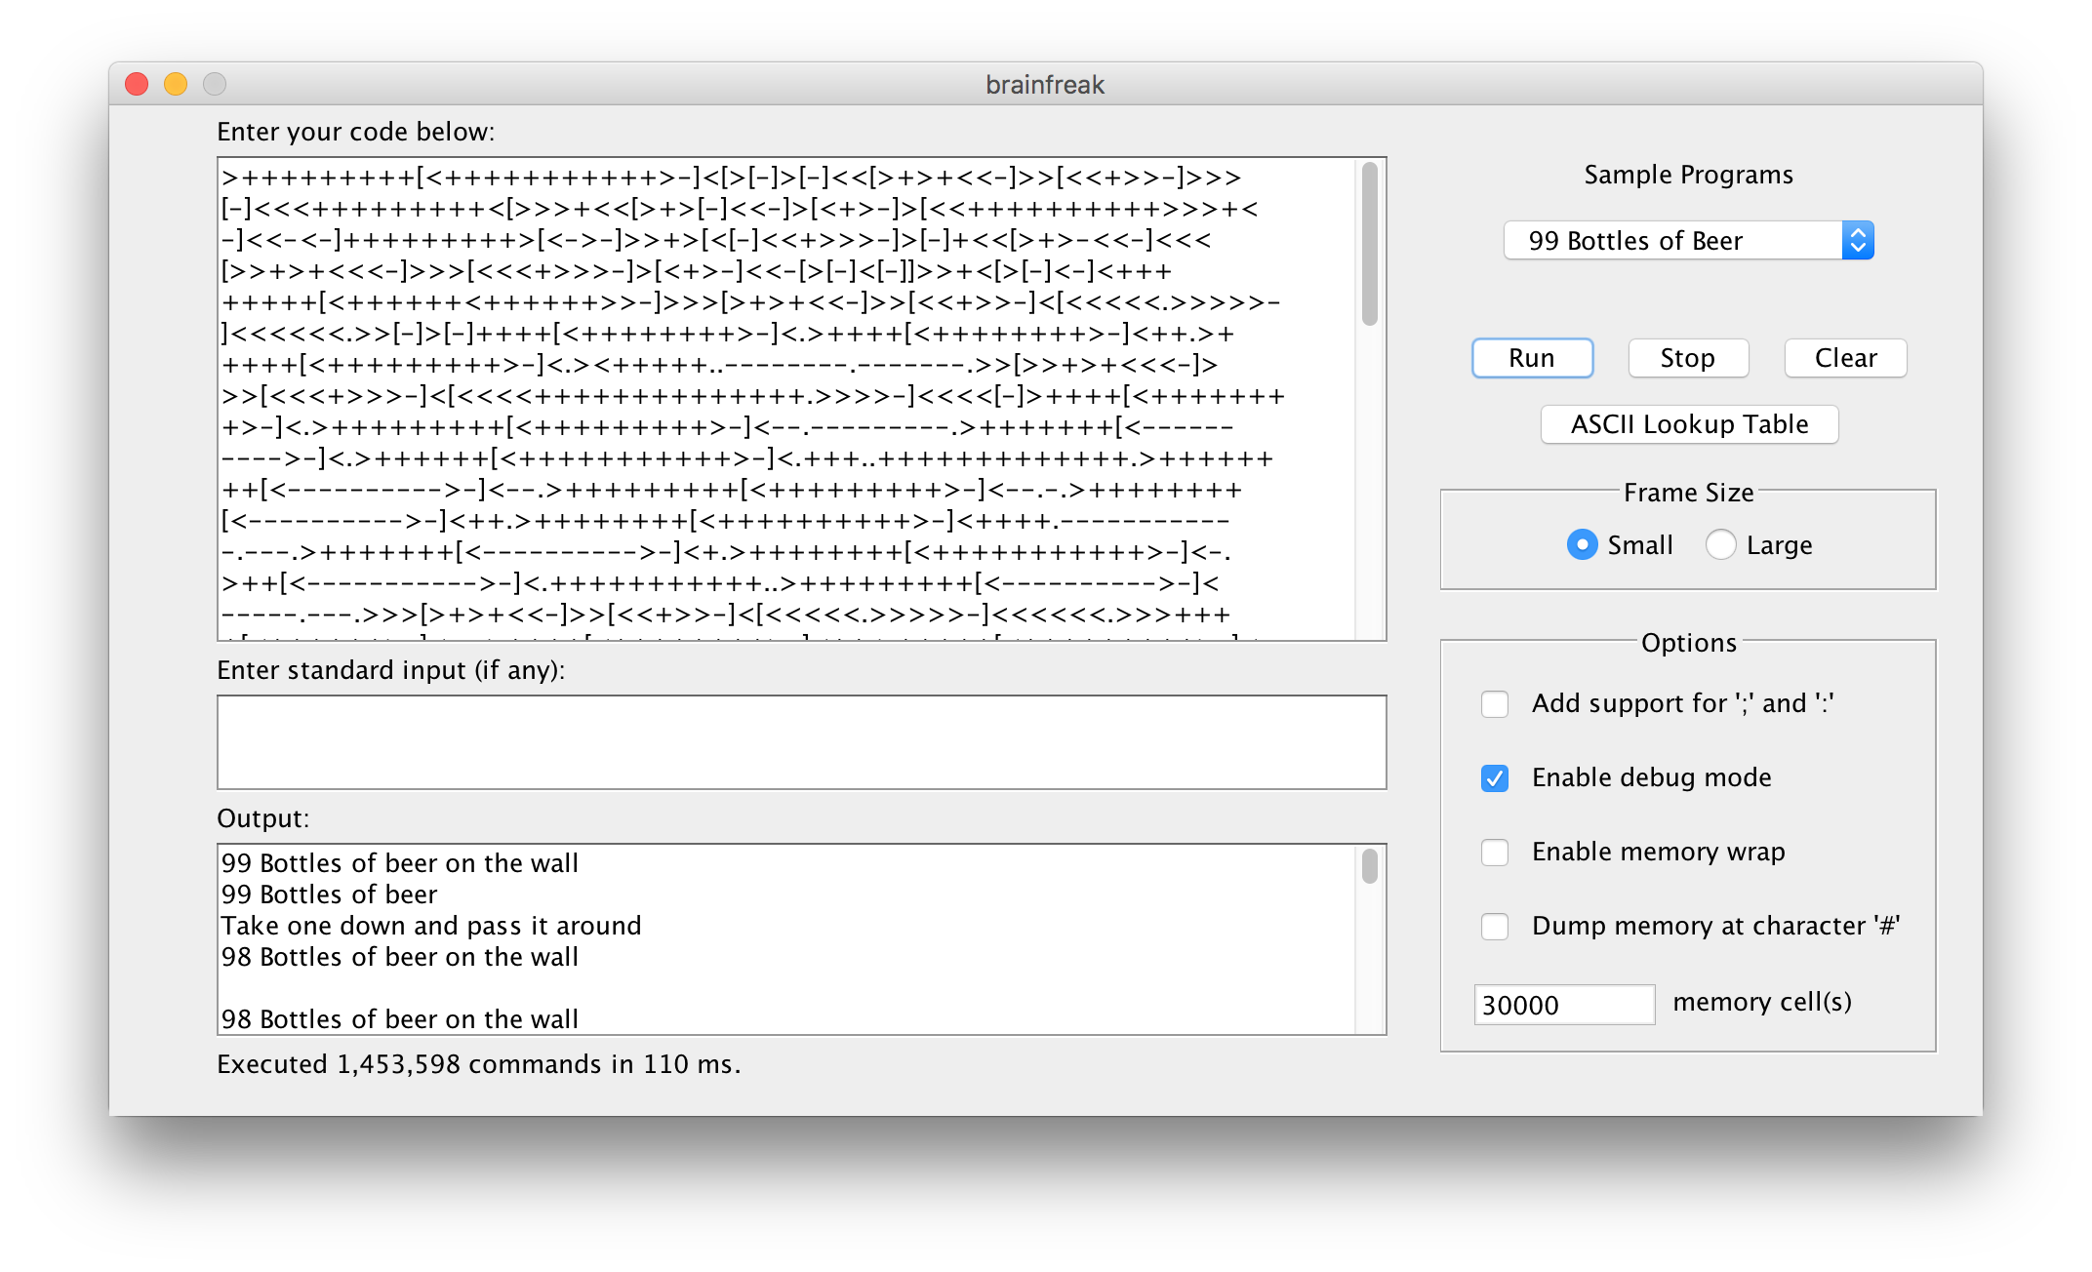Run the brainfreak program
Viewport: 2092px width, 1272px height.
tap(1532, 358)
